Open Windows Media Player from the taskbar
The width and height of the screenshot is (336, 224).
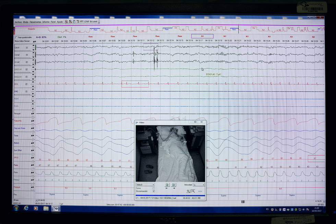pos(36,208)
